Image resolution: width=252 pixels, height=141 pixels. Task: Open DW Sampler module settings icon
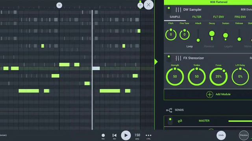(x=178, y=9)
